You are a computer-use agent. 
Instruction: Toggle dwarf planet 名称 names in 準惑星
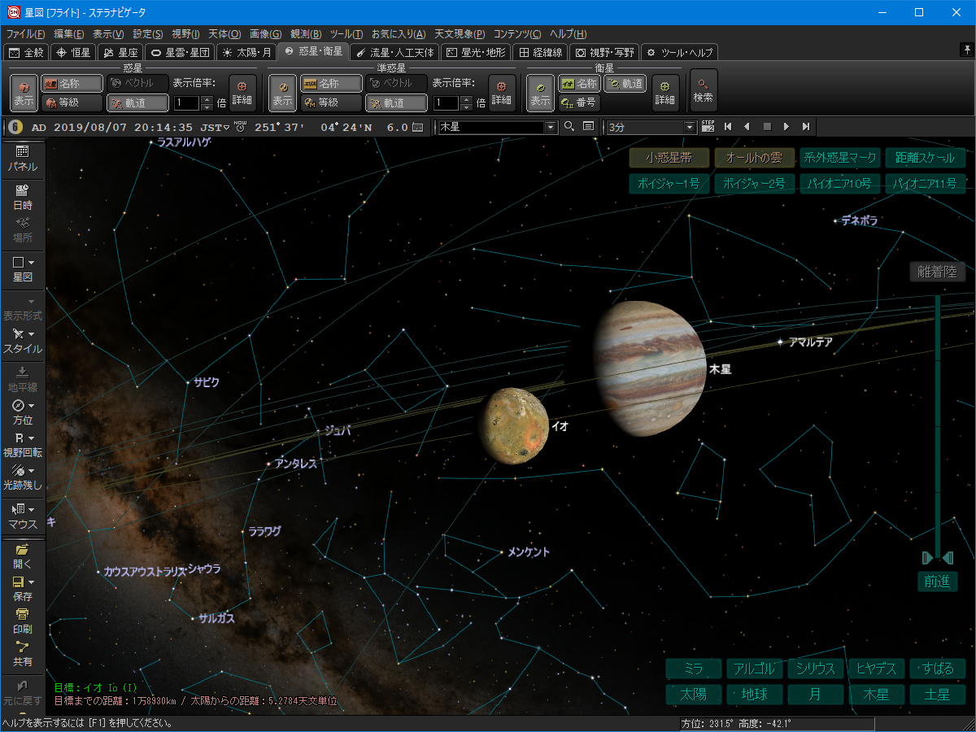(331, 83)
